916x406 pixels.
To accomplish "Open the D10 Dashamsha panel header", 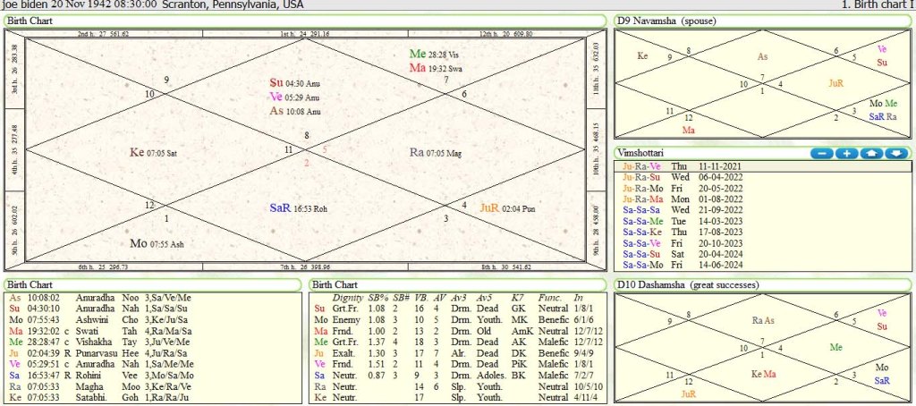I will point(687,285).
